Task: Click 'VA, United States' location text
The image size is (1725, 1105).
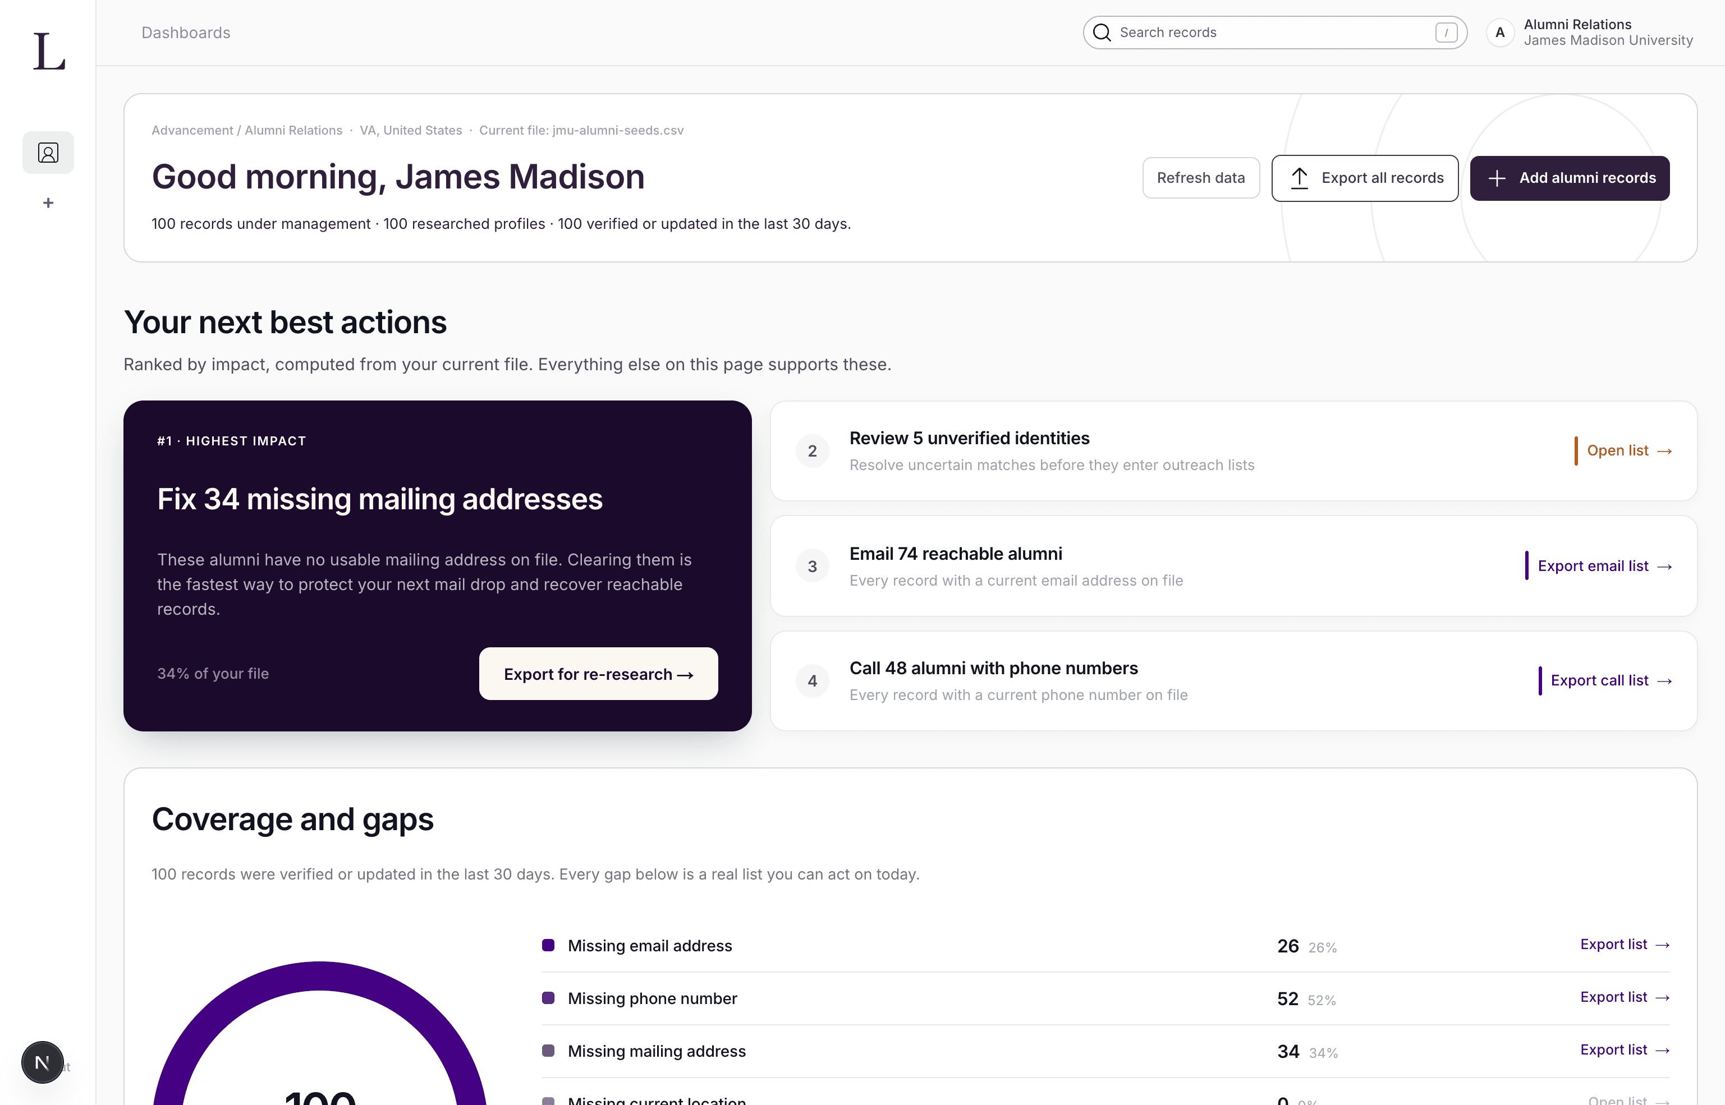Action: tap(411, 131)
